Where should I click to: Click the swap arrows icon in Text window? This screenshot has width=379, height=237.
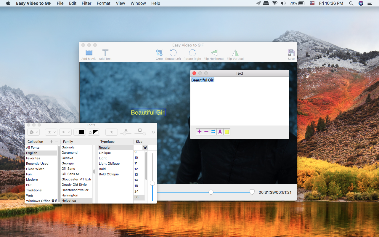[x=213, y=132]
